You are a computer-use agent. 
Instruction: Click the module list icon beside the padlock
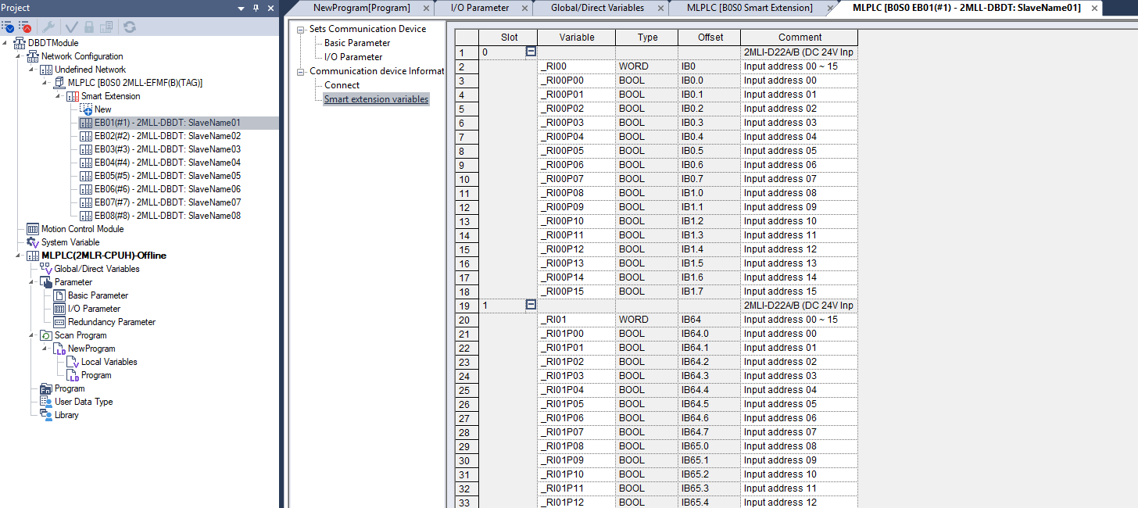tap(106, 26)
